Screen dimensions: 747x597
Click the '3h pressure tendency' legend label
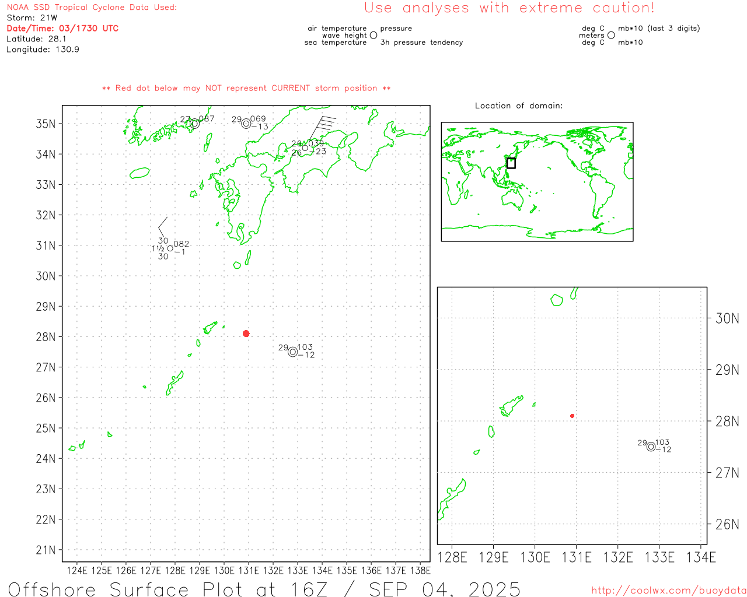coord(421,42)
